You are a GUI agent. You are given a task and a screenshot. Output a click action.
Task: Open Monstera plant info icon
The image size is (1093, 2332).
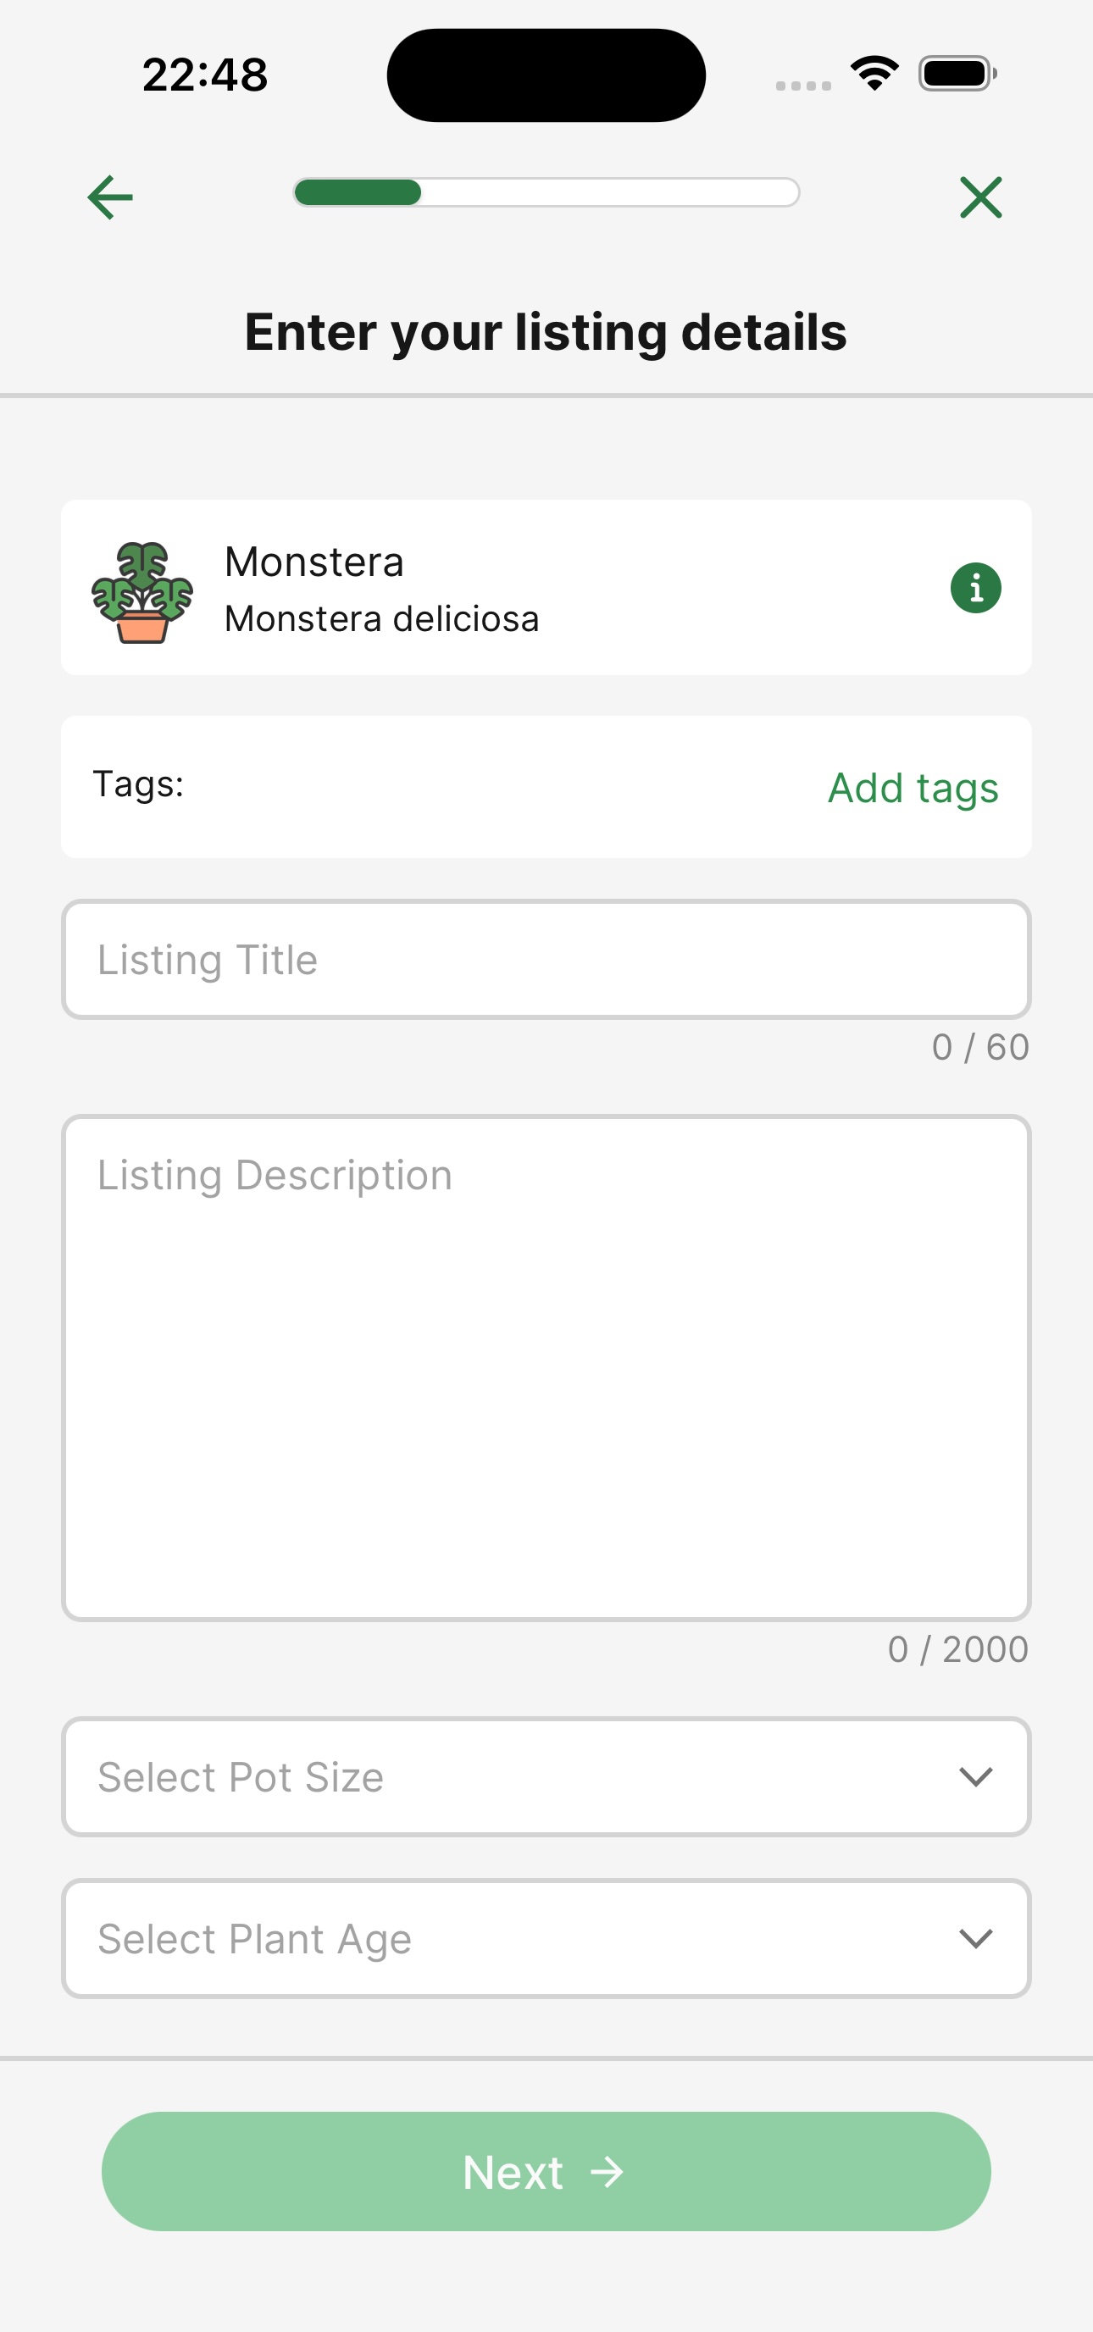tap(975, 589)
